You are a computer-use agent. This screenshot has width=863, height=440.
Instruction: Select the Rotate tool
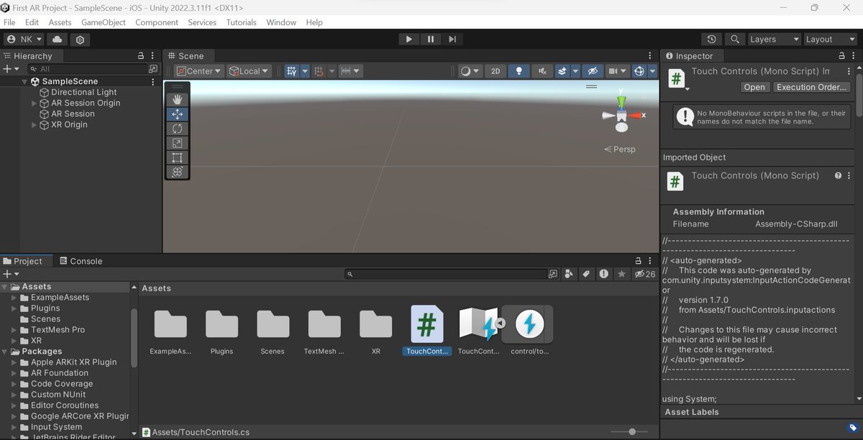178,128
